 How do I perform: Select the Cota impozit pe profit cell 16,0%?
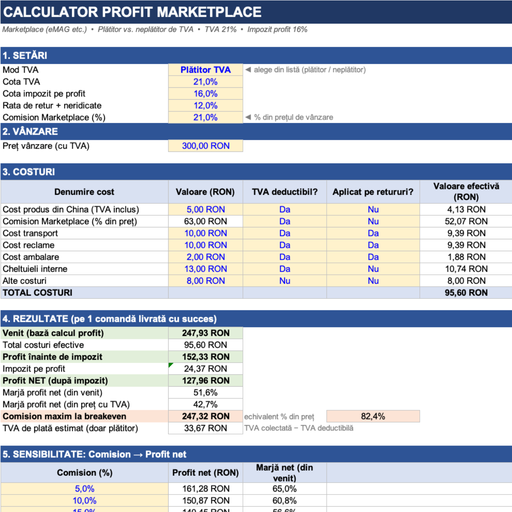(x=205, y=93)
